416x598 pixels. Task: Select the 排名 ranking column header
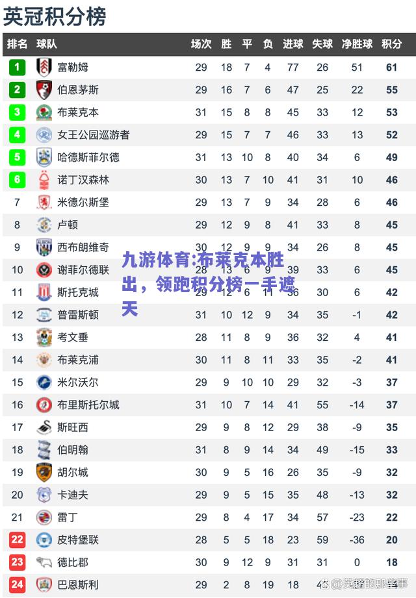(x=17, y=44)
